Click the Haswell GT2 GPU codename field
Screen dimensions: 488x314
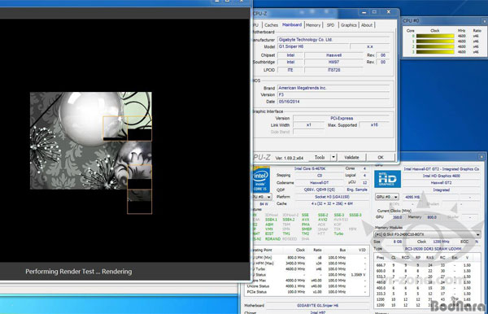click(441, 183)
